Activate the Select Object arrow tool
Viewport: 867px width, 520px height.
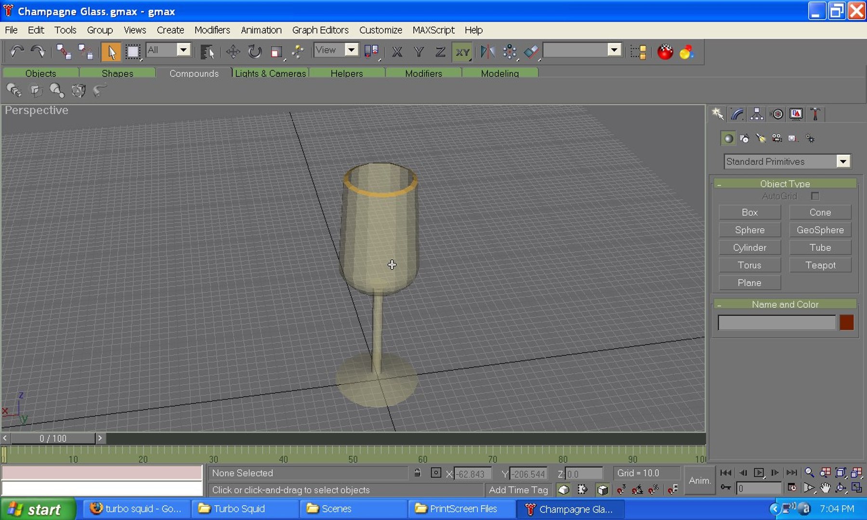111,52
